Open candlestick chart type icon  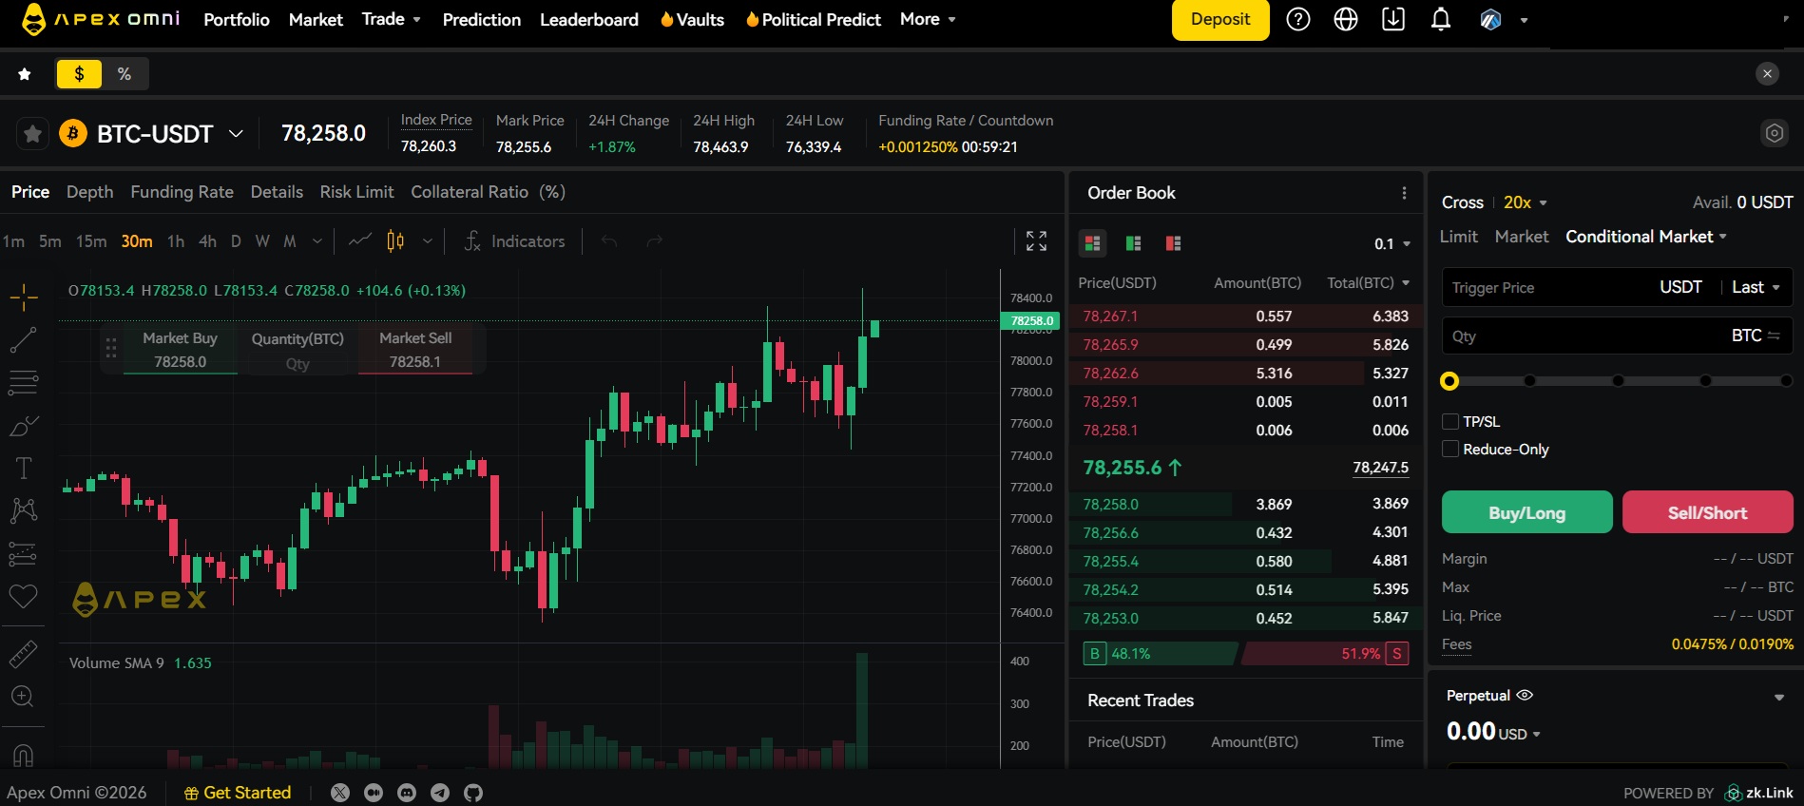pos(395,241)
